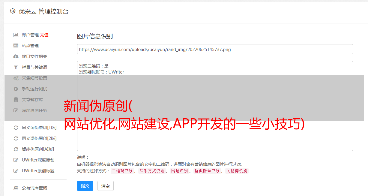Click the 清空 button

click(x=106, y=186)
